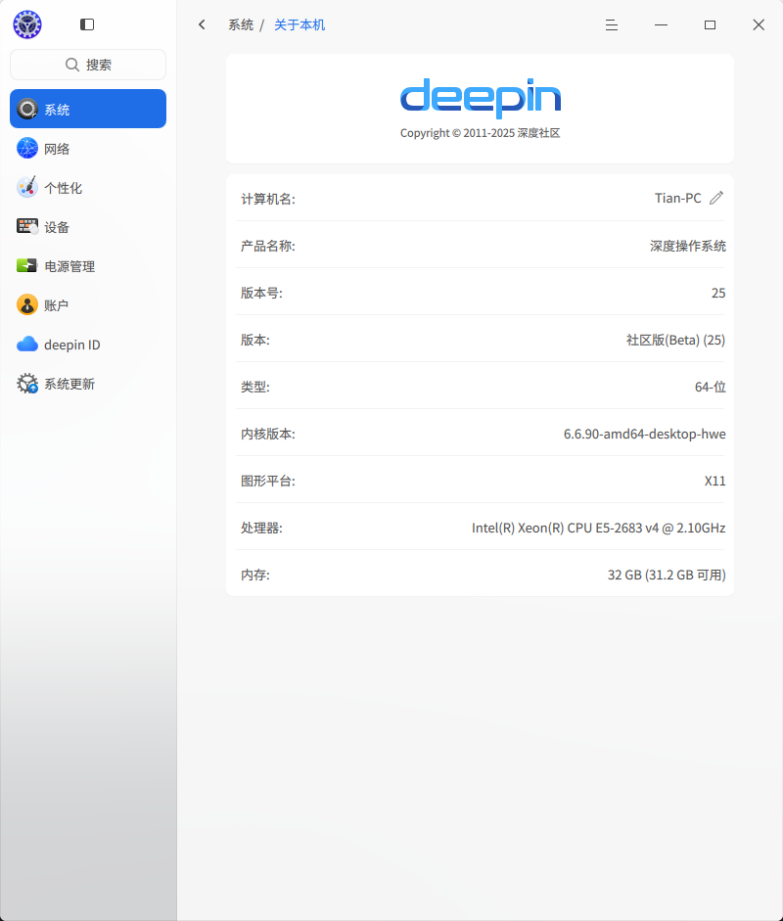Go back with the left arrow
783x921 pixels.
coord(202,24)
